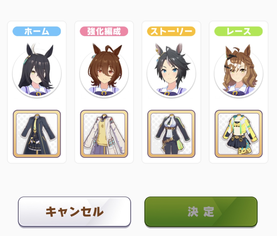Select the black-haired character portrait under ホーム
This screenshot has height=236, width=277.
37,71
